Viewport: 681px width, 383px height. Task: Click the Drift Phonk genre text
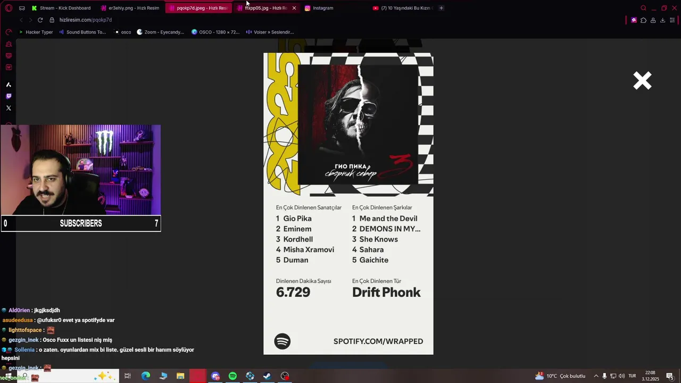click(386, 292)
